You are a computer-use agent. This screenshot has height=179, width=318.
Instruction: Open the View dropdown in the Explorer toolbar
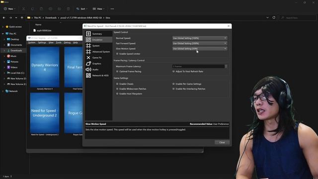coord(98,9)
